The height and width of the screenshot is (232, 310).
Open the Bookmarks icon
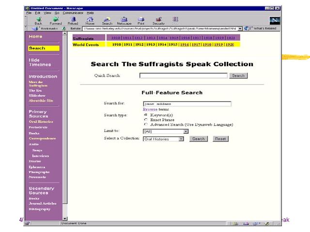35,29
